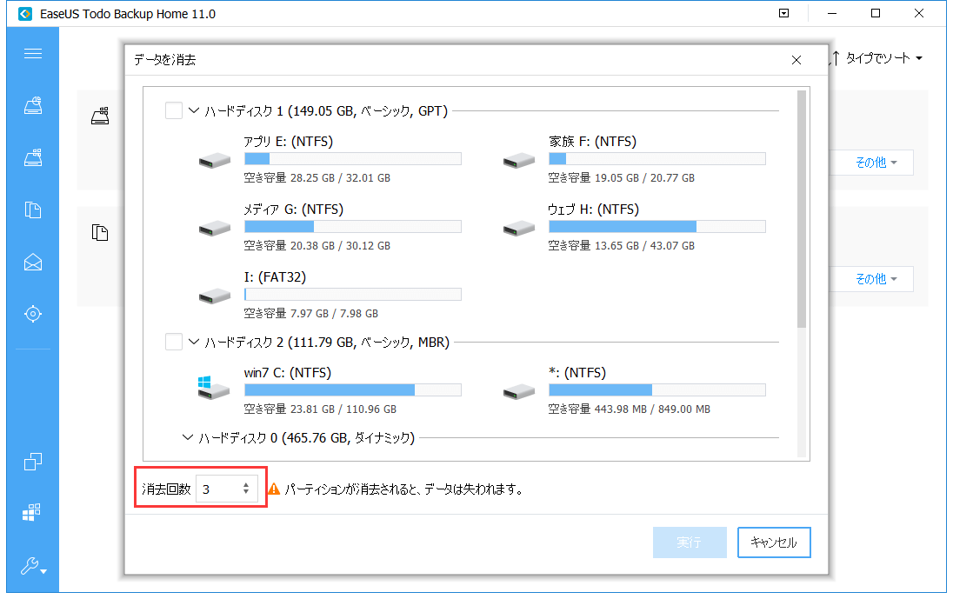Select the System Backup sidebar icon
Viewport: 953px width, 599px height.
tap(33, 105)
